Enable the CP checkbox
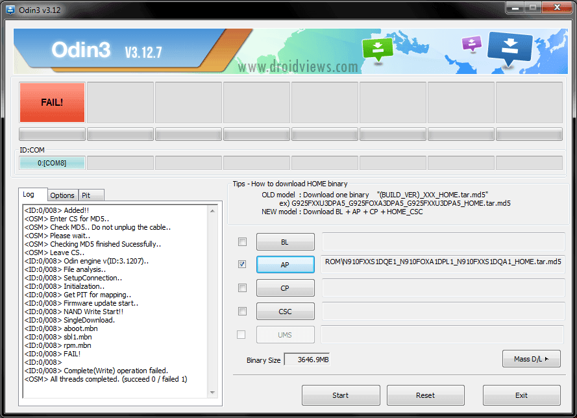This screenshot has height=418, width=577. 242,288
